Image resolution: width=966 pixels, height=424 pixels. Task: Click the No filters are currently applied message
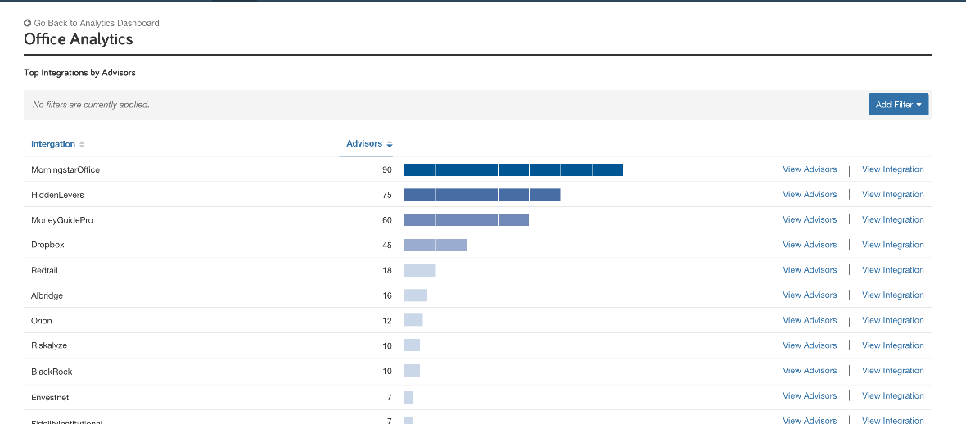tap(91, 105)
